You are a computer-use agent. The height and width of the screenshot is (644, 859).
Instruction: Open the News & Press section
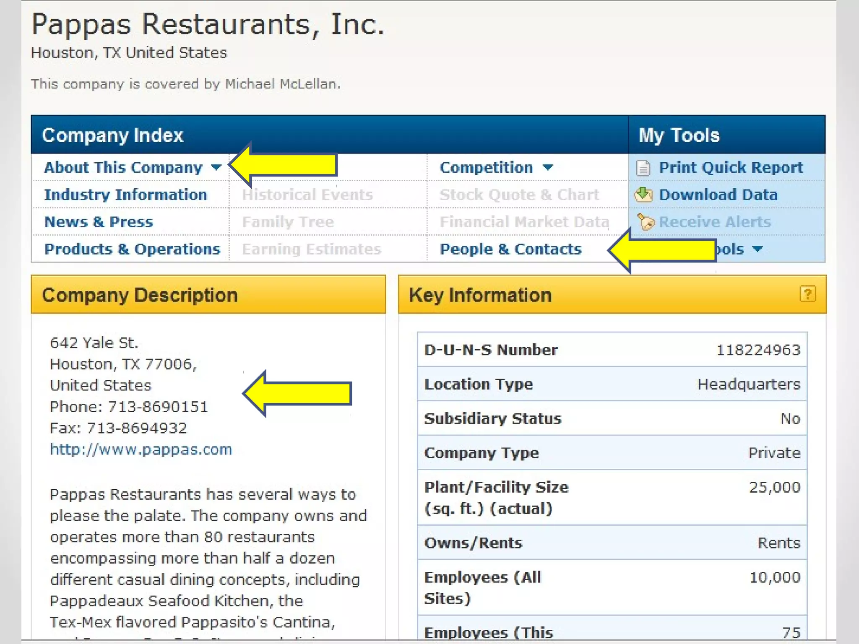pyautogui.click(x=99, y=222)
